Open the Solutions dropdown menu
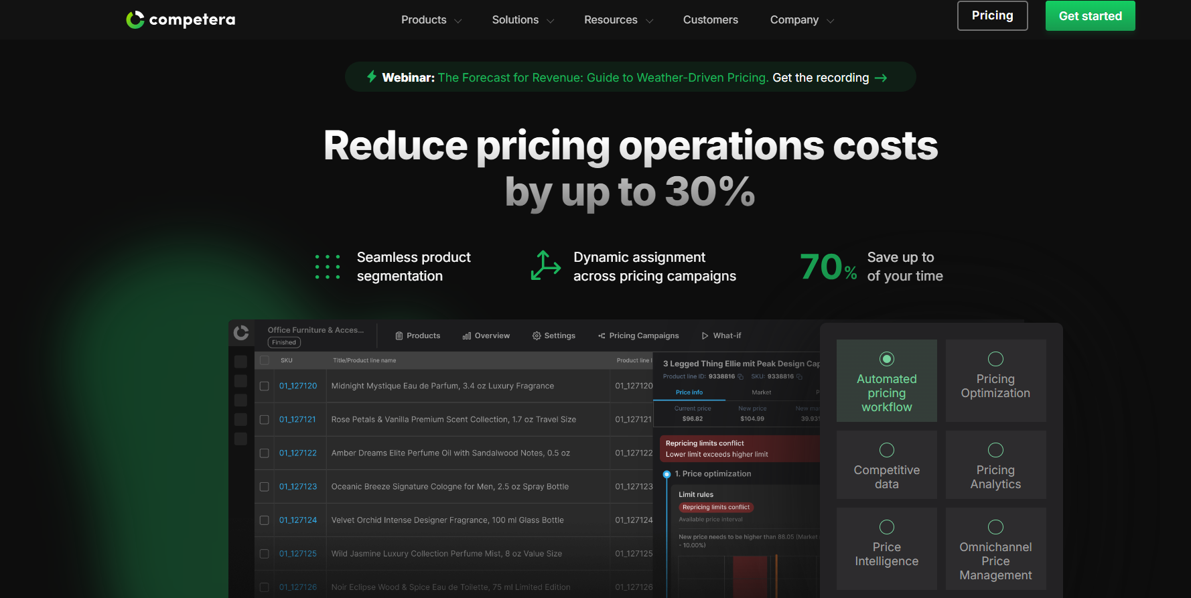This screenshot has width=1191, height=598. pos(522,20)
